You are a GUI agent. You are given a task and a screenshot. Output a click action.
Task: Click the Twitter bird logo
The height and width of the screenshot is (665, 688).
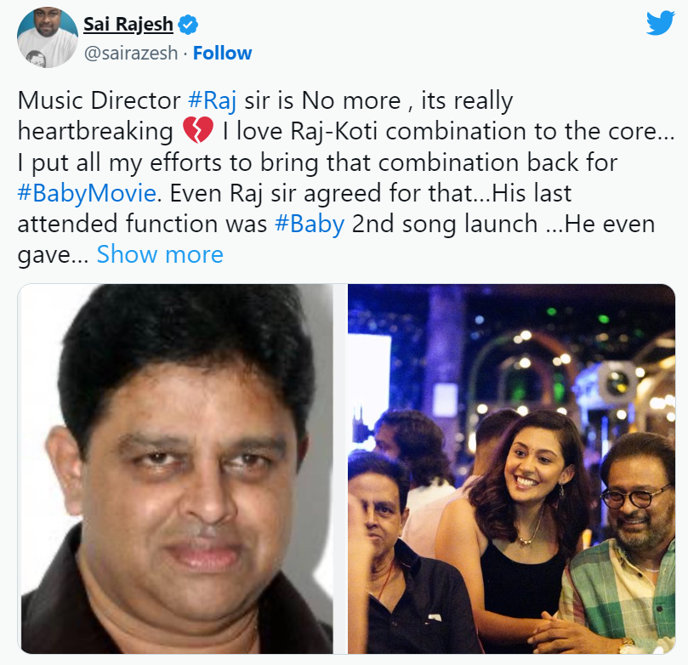click(660, 23)
